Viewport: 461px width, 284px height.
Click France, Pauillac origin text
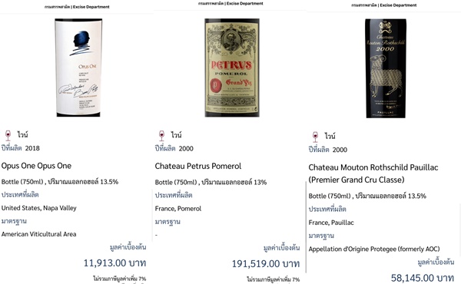(x=331, y=223)
